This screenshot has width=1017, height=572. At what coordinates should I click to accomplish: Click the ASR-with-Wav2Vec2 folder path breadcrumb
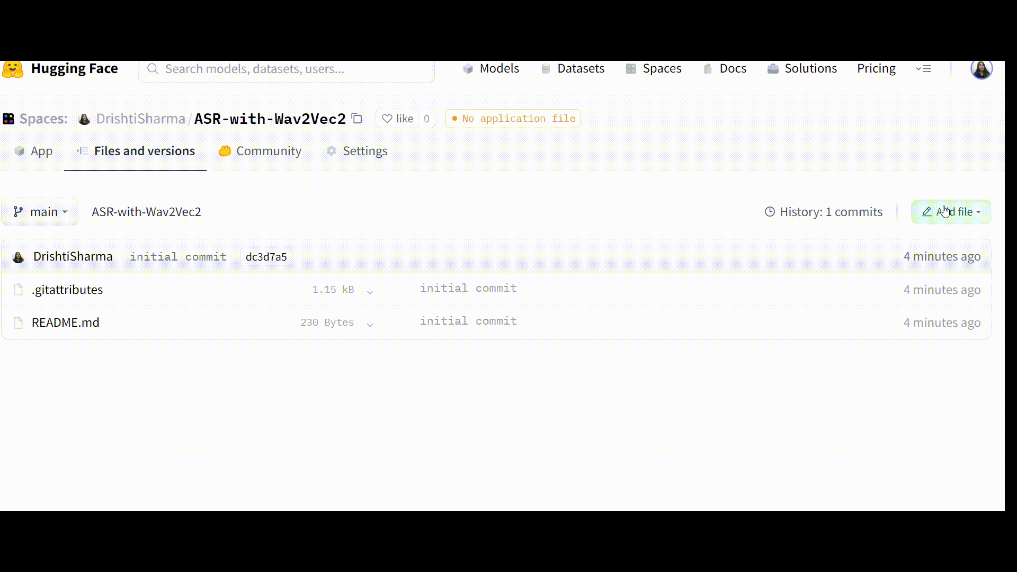pyautogui.click(x=146, y=212)
